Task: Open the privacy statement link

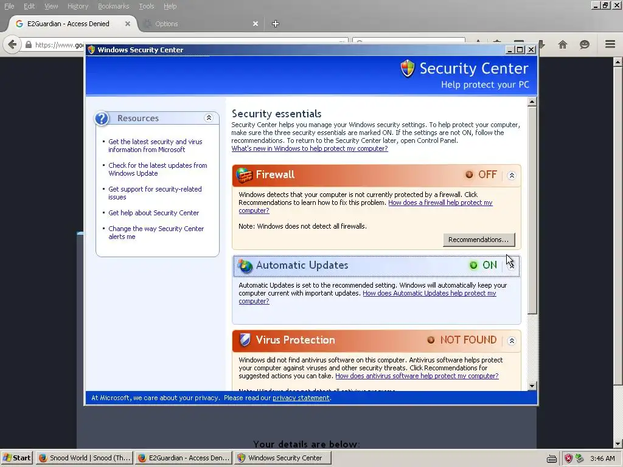Action: pos(301,398)
